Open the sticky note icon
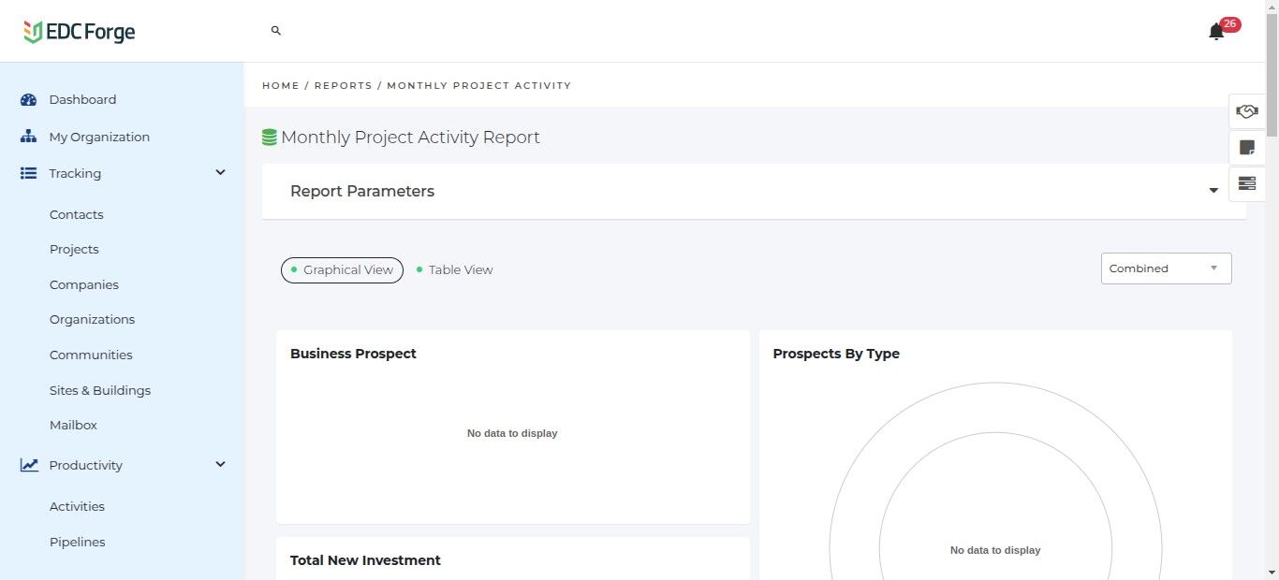 1246,148
